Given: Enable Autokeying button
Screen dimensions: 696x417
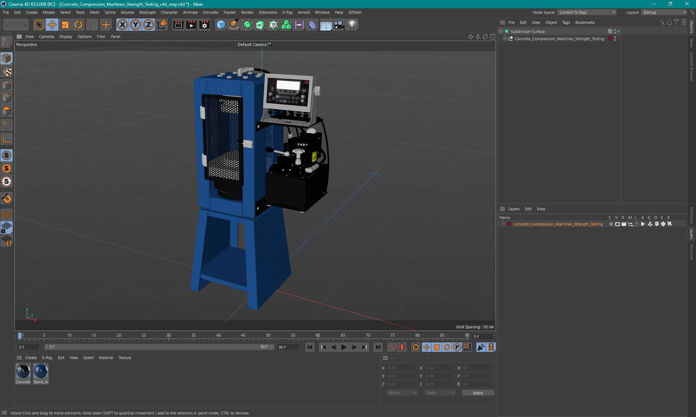Looking at the screenshot, I should (402, 347).
